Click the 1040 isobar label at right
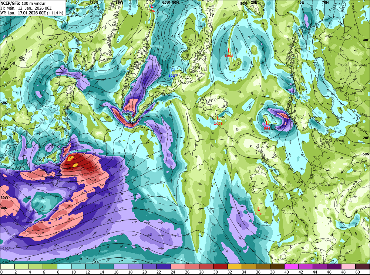 364,65
